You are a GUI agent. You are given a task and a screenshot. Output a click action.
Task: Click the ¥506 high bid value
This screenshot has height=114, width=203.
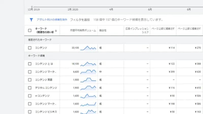[198, 96]
